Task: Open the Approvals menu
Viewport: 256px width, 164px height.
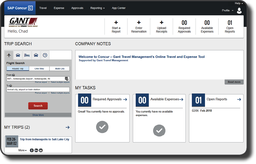Action: click(x=77, y=8)
